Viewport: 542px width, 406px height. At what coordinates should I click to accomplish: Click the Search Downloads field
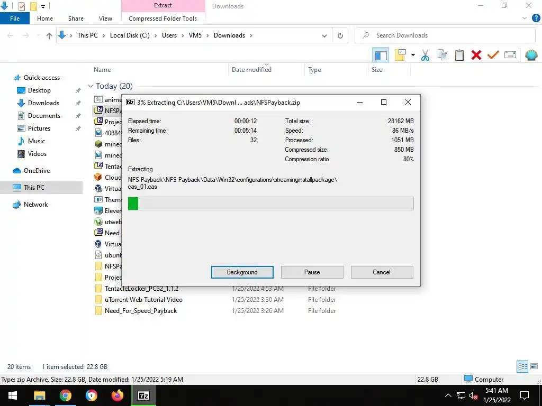point(445,35)
